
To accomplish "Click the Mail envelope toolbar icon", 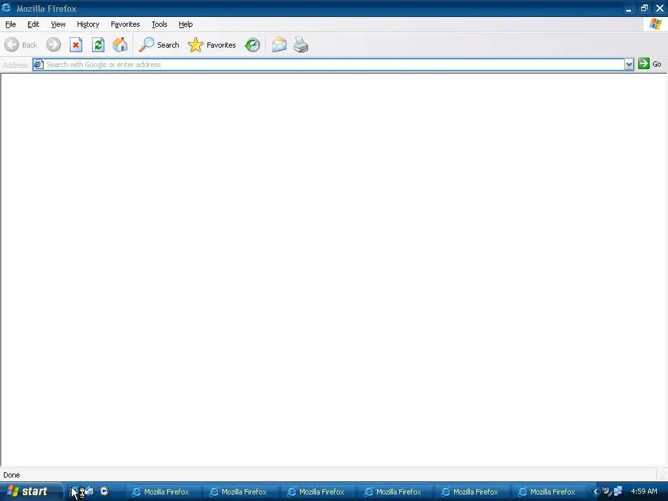I will point(279,45).
